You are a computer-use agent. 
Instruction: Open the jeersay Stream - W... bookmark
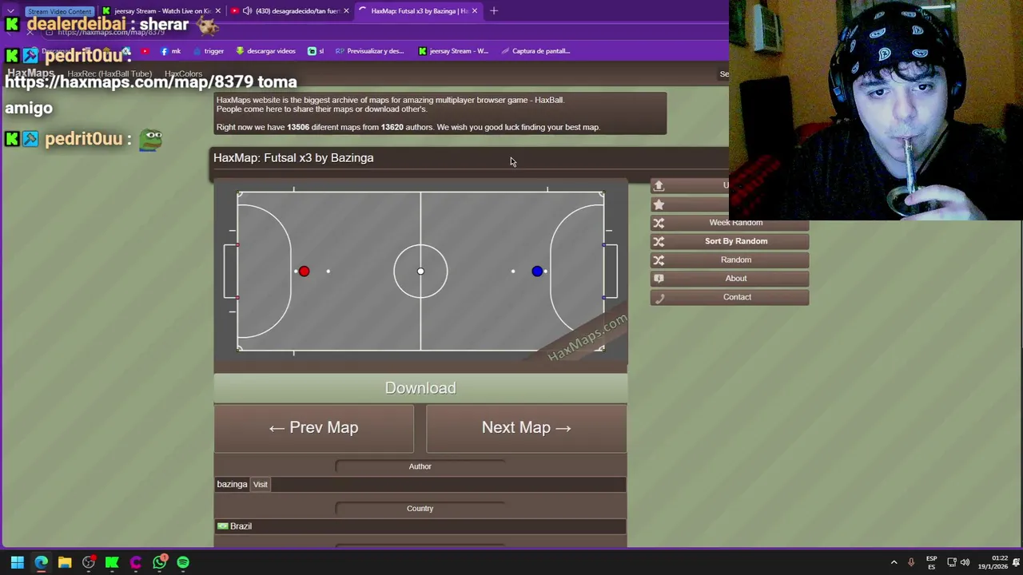point(453,51)
